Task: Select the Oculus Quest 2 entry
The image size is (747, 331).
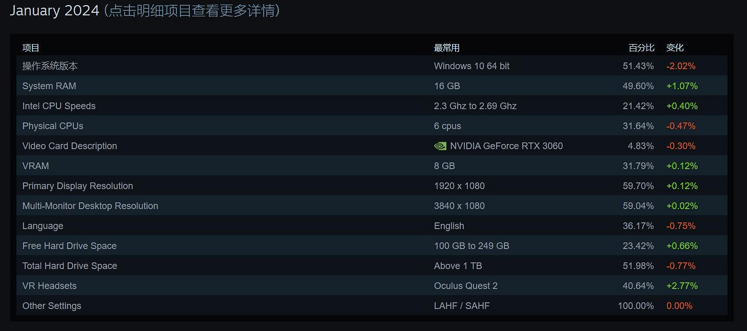Action: 466,285
